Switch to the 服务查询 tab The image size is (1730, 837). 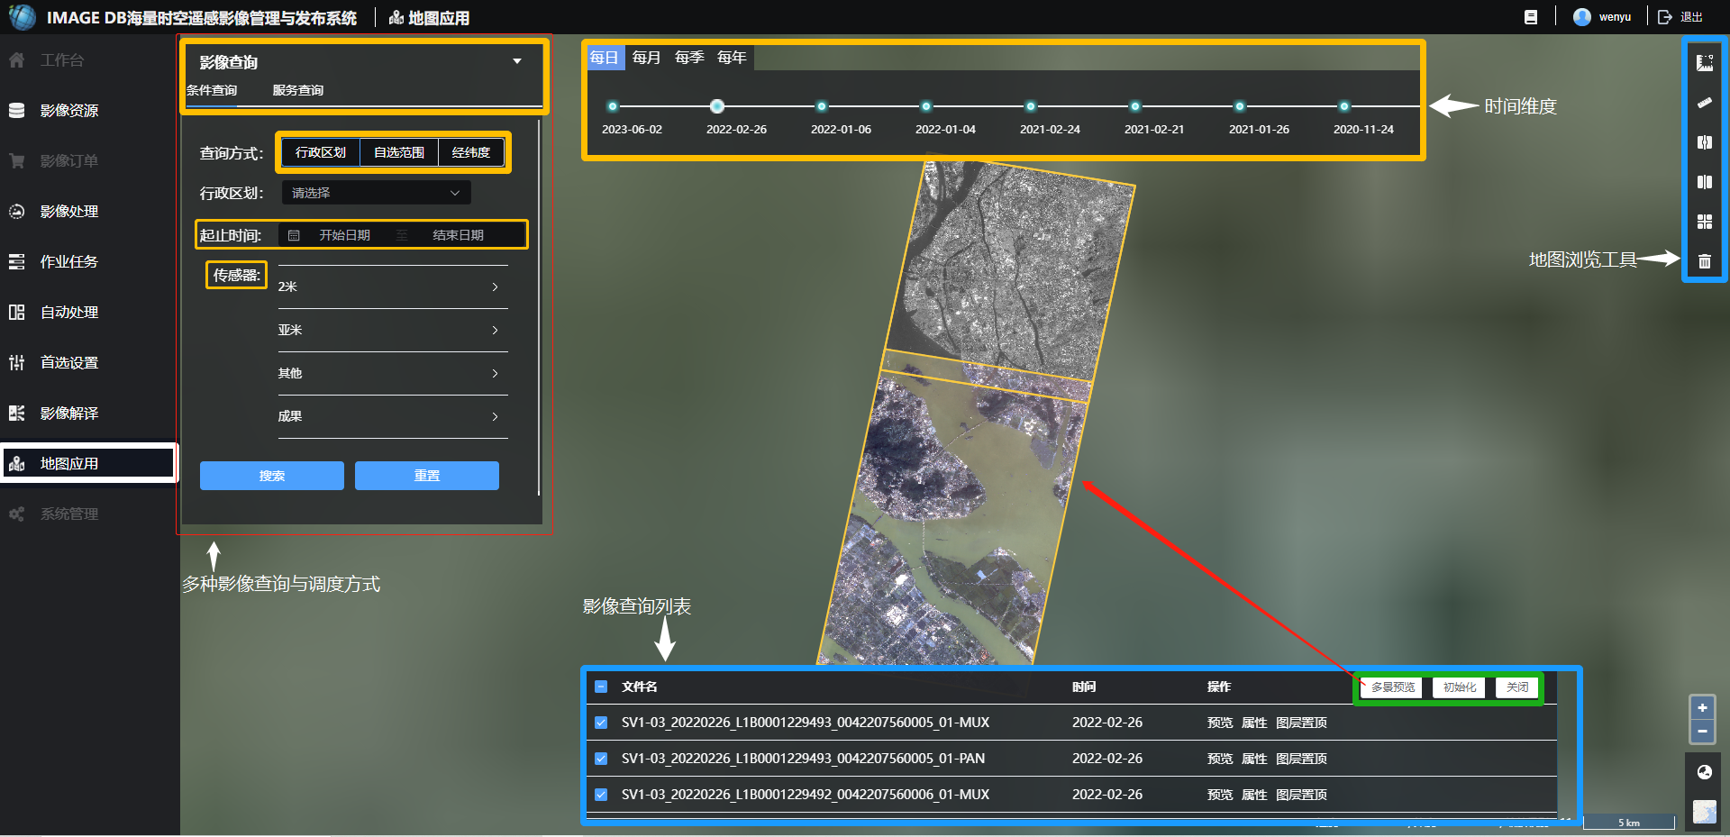coord(297,90)
